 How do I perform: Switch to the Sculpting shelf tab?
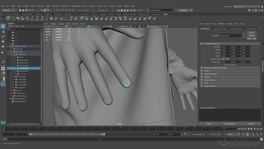(x=39, y=14)
